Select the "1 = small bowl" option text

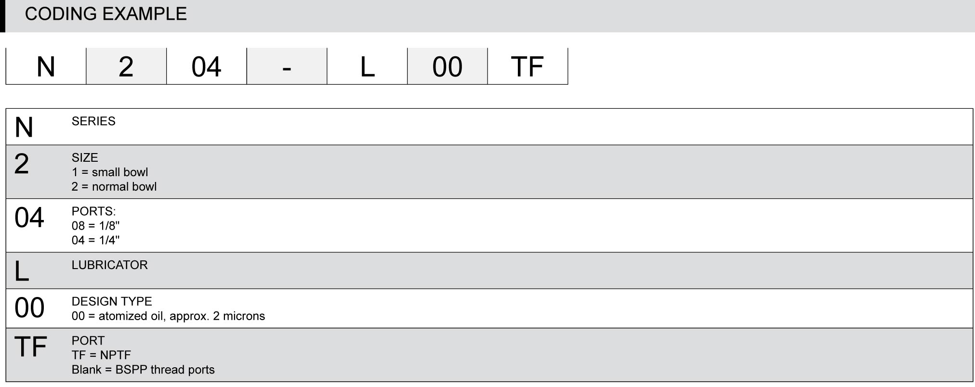110,172
